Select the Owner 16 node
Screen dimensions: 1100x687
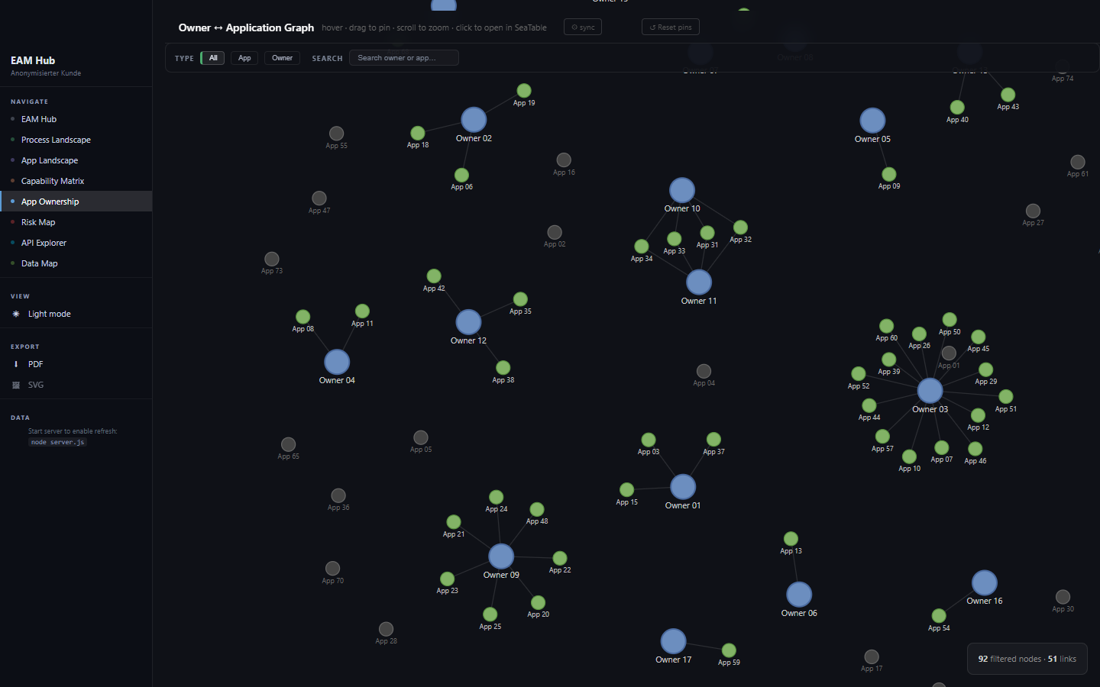coord(985,583)
